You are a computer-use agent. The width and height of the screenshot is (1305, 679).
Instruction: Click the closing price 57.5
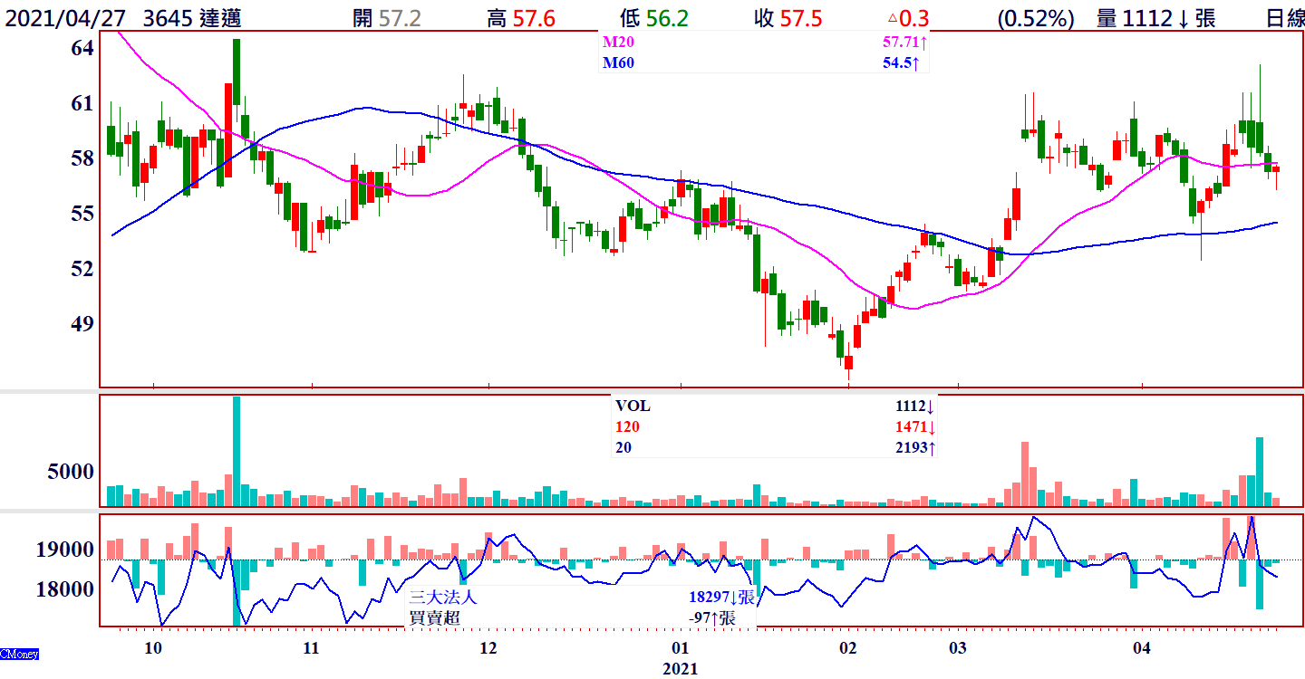800,17
